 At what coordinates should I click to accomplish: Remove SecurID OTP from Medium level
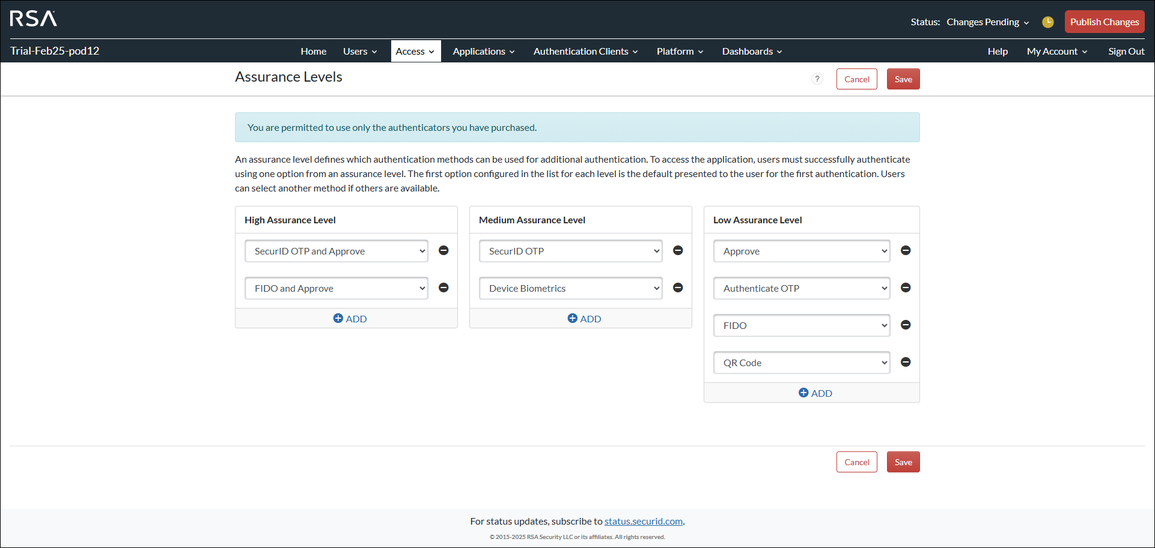coord(678,251)
